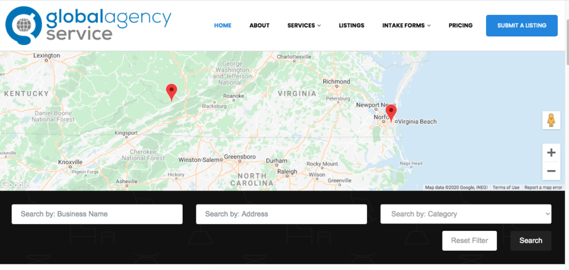Click the Lexington label on the map
569x270 pixels.
(x=47, y=56)
